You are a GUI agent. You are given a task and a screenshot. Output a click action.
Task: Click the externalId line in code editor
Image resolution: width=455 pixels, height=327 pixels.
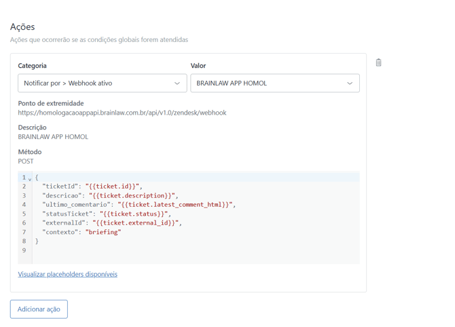111,223
